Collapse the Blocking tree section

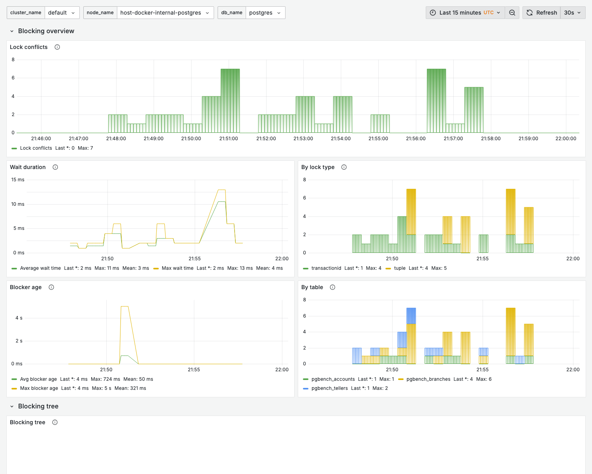[11, 406]
